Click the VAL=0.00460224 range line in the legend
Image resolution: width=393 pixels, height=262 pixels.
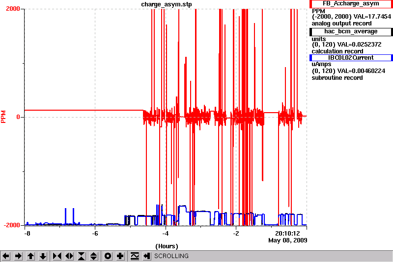click(x=348, y=71)
